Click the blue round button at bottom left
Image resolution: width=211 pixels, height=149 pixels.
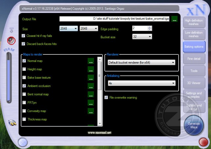23,142
